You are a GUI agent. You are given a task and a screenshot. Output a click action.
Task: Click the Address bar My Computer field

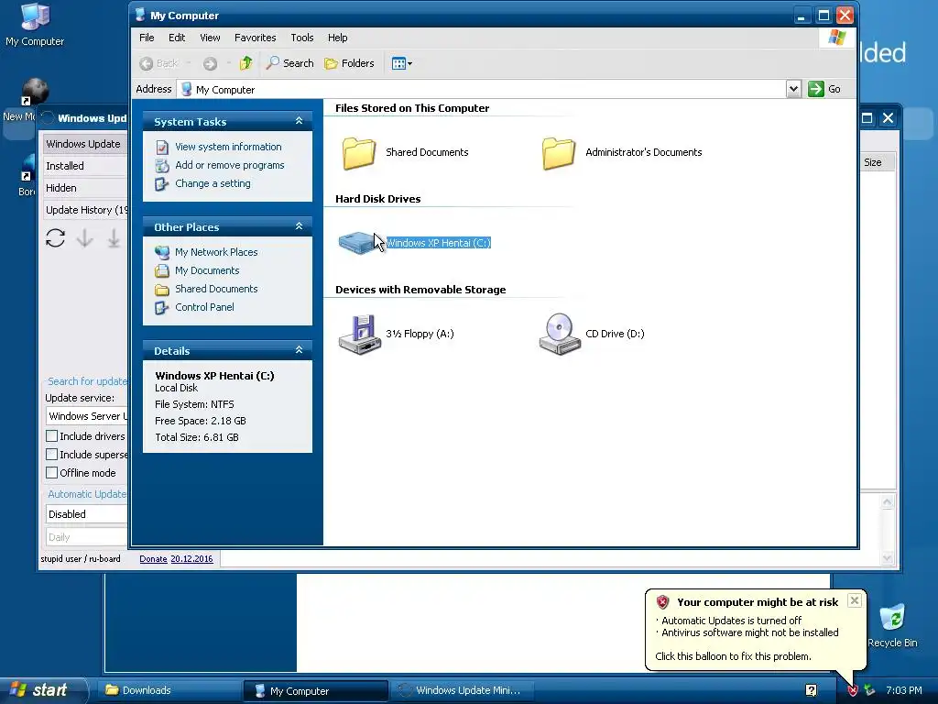(x=482, y=89)
